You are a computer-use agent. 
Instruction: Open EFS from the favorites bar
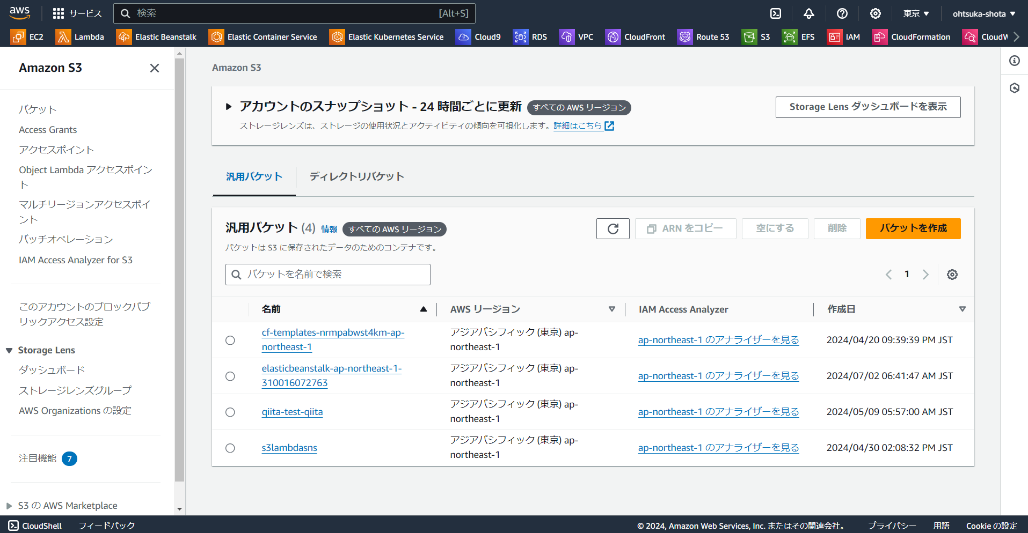tap(799, 37)
